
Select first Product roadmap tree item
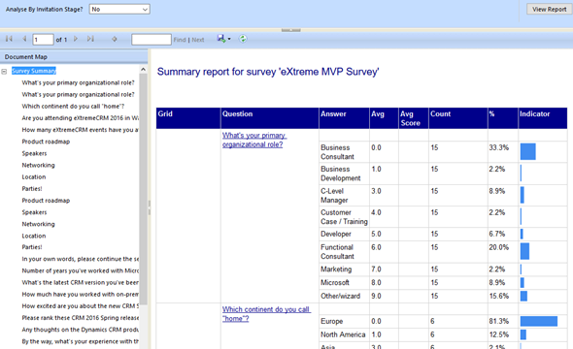(x=46, y=142)
